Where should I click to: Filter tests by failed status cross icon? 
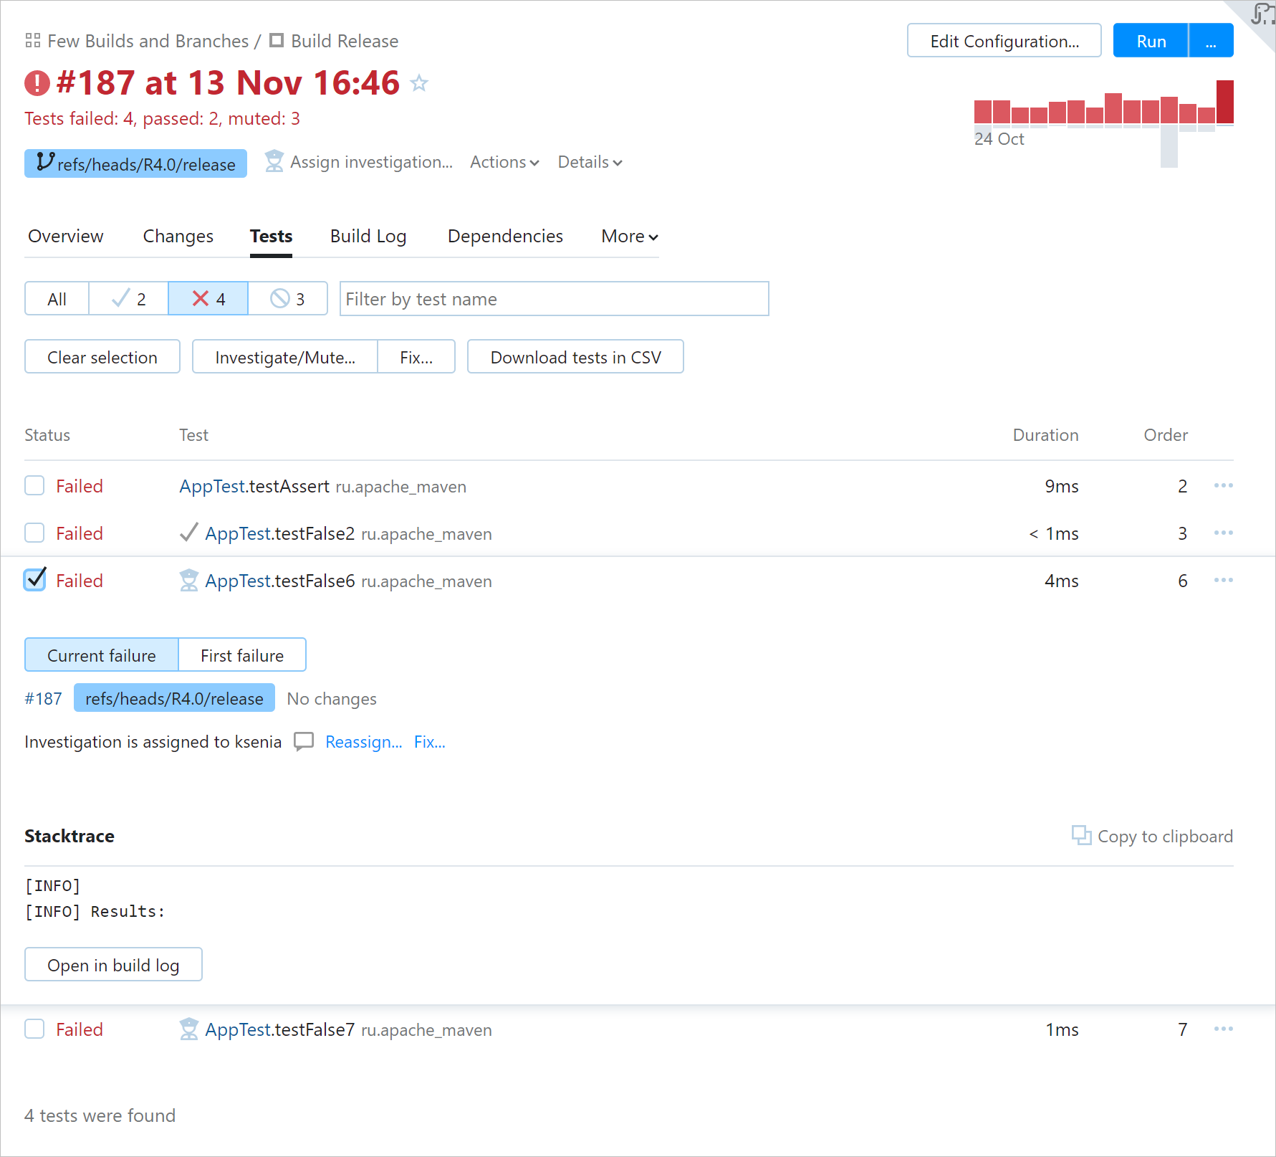pos(199,298)
